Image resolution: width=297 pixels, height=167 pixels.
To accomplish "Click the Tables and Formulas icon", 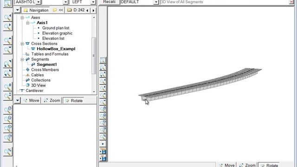I will (27, 54).
